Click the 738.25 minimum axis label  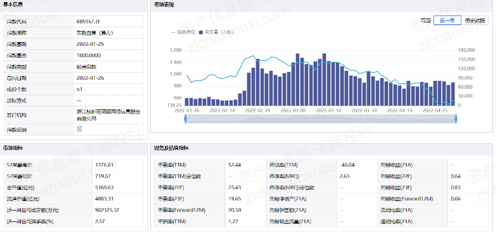pos(174,105)
